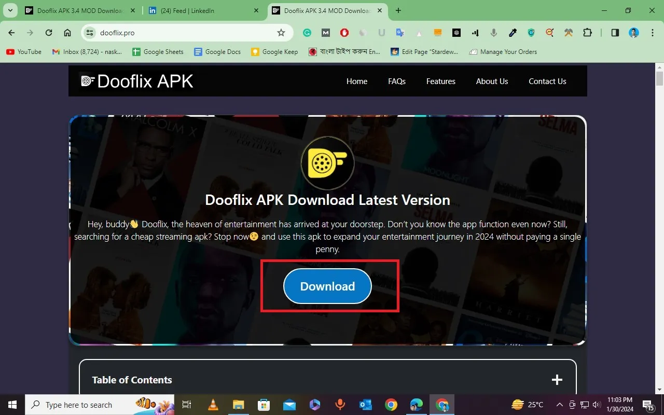Activate the color picker eyedropper extension
664x415 pixels.
click(513, 33)
